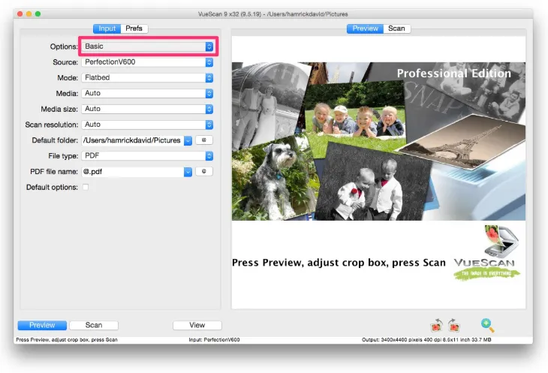
Task: Click the @ button beside PDF file name
Action: 204,171
